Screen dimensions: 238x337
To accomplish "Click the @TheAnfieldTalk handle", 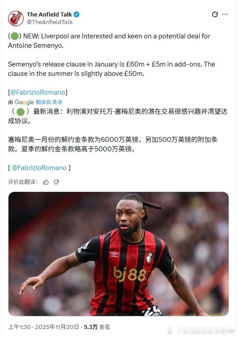I will point(50,22).
